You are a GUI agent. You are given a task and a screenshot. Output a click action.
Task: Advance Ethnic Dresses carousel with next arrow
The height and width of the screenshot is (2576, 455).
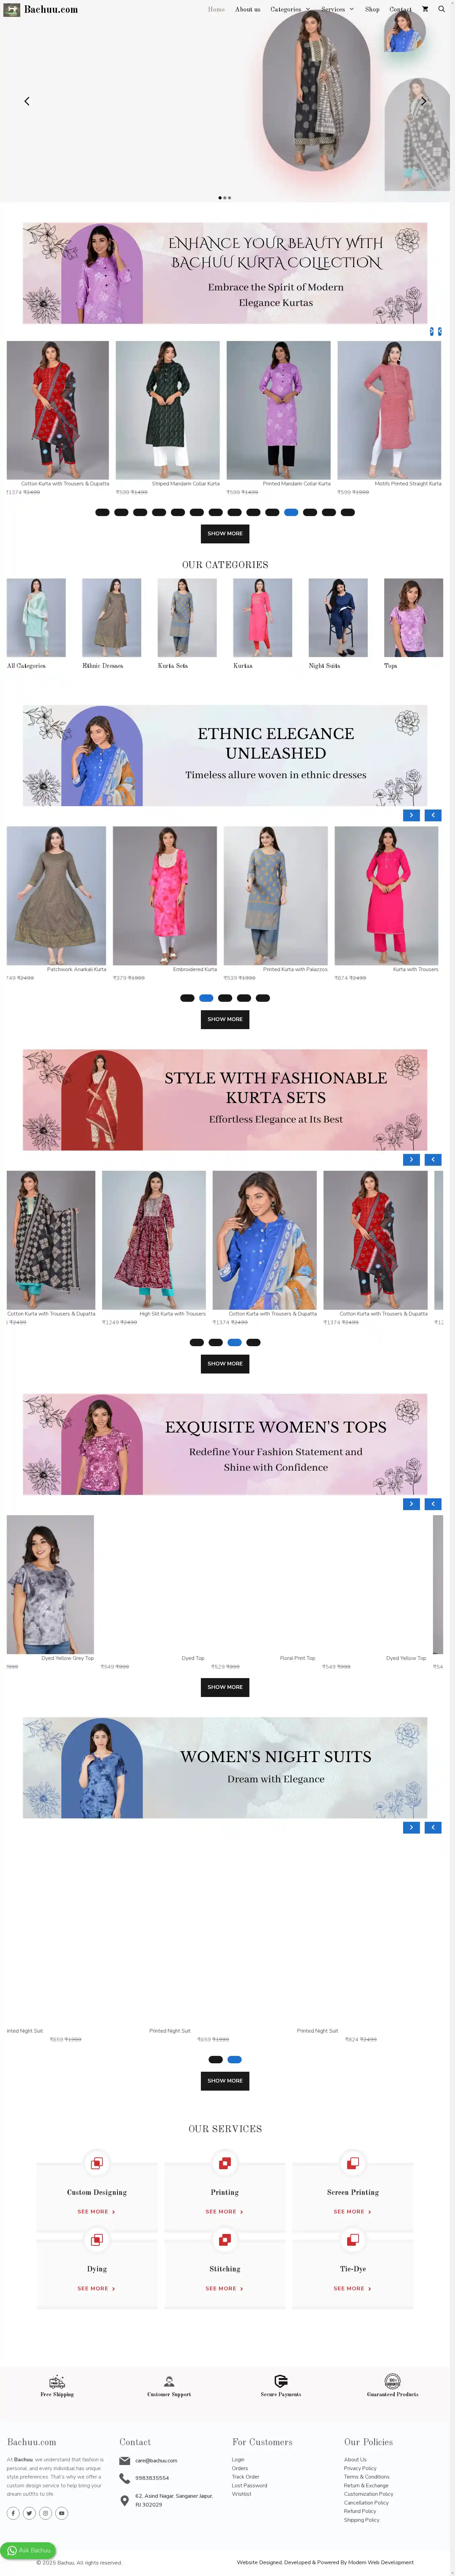(x=411, y=815)
